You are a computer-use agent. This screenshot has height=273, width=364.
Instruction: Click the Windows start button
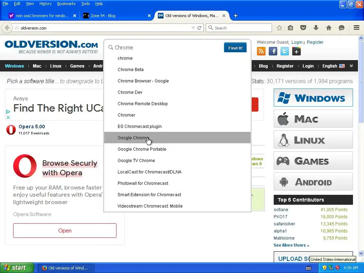point(17,268)
